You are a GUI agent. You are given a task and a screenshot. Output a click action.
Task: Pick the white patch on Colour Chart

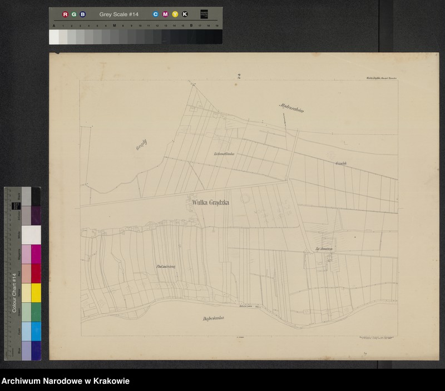pos(31,234)
